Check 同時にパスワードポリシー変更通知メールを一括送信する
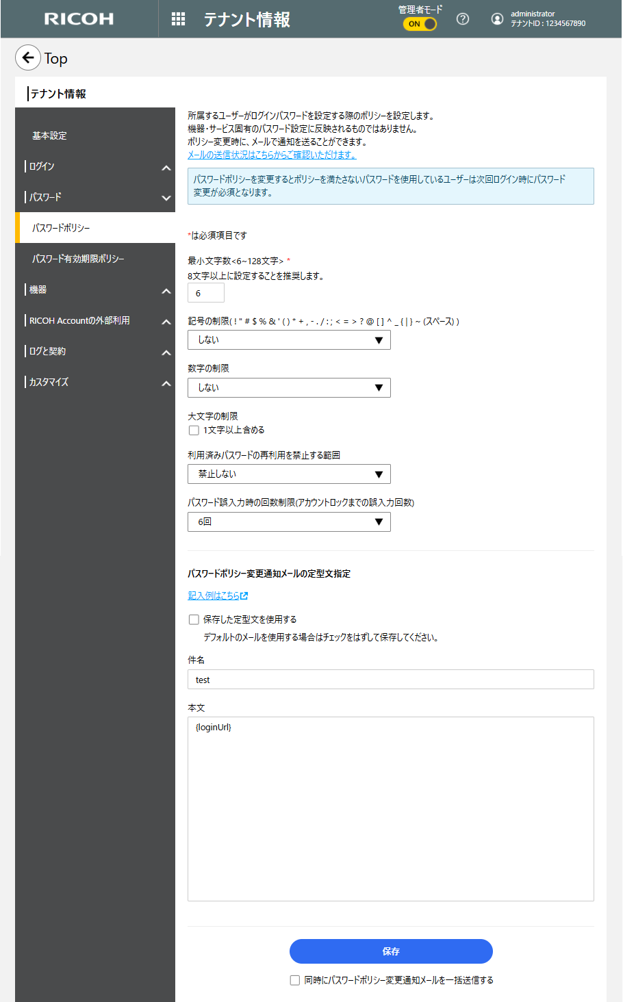 click(295, 980)
